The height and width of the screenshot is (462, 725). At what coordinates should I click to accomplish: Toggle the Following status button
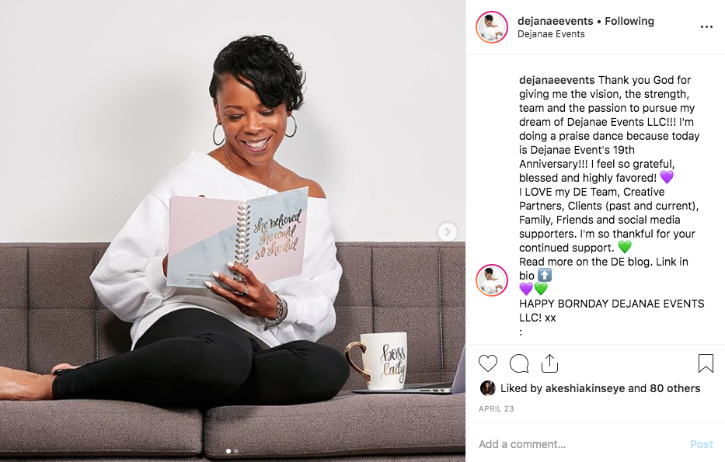(629, 21)
